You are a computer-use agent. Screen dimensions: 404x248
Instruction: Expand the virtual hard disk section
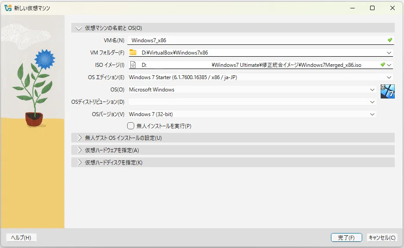[233, 163]
